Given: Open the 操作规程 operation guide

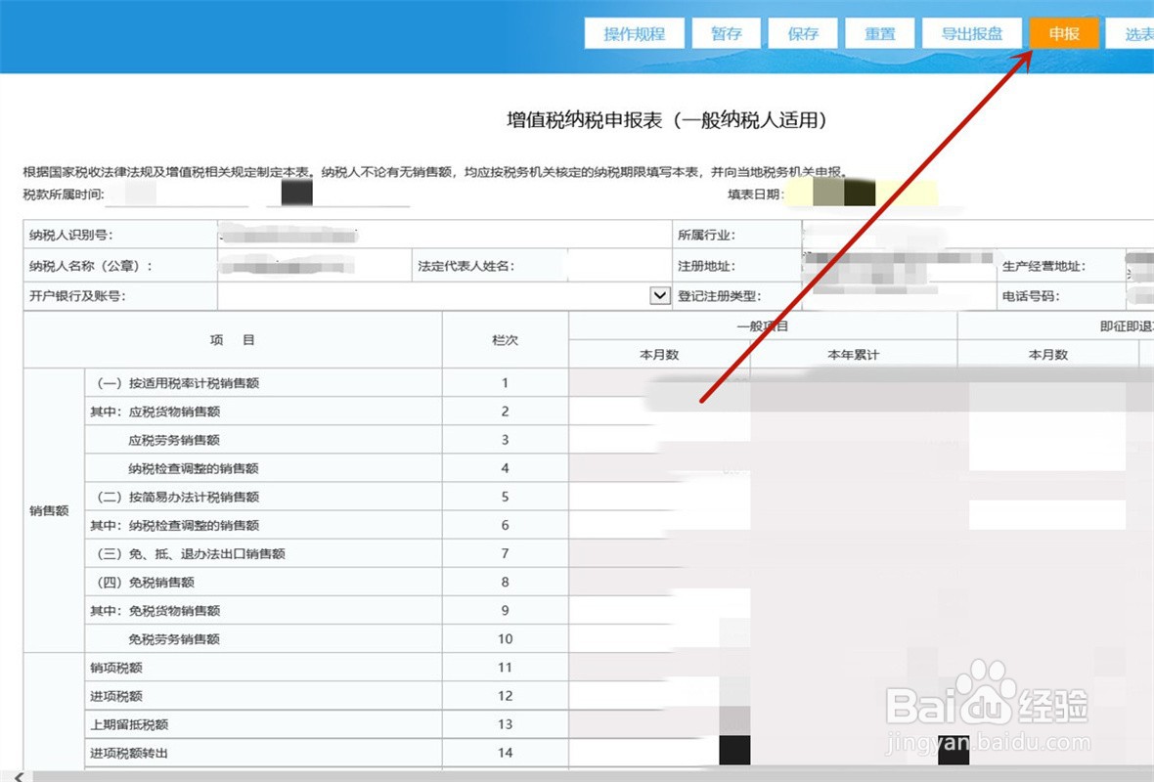Looking at the screenshot, I should click(633, 32).
